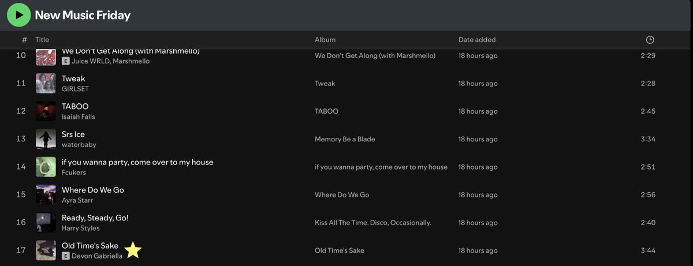Sort by the Title column header
Screen dimensions: 693x266
(x=42, y=40)
